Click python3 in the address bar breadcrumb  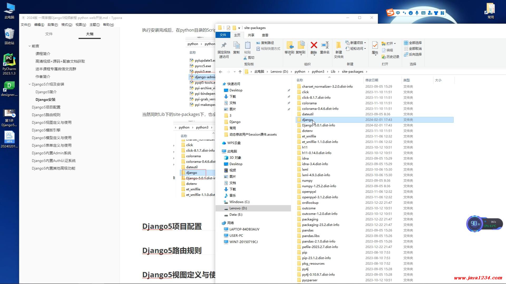point(318,72)
